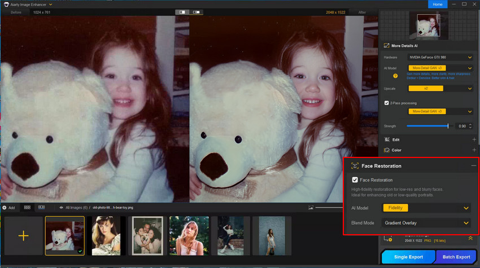Screen dimensions: 480x268
Task: Click the Strength value stepper arrows
Action: [470, 126]
